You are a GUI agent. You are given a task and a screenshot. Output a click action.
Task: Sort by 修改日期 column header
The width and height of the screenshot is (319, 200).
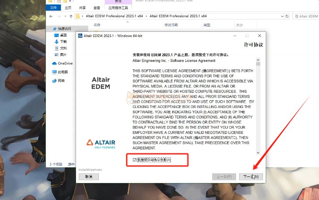tap(171, 25)
